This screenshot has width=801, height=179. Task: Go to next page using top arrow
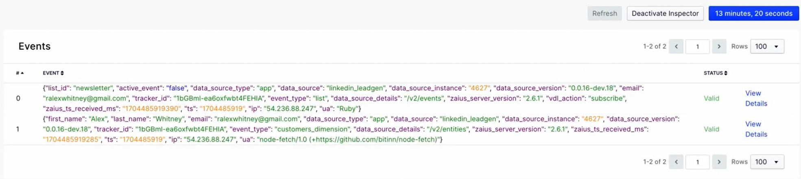coord(719,47)
